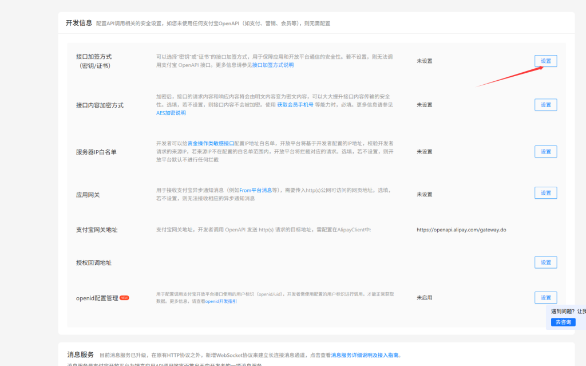Open the AES加密说明 link
Screen dimensions: 586x366
171,113
